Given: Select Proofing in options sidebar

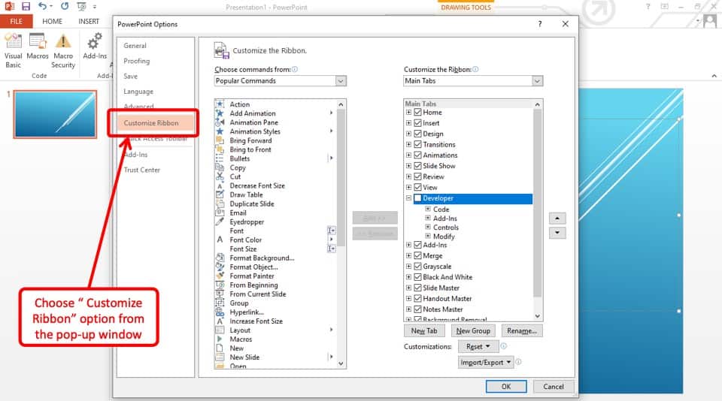Looking at the screenshot, I should 136,61.
